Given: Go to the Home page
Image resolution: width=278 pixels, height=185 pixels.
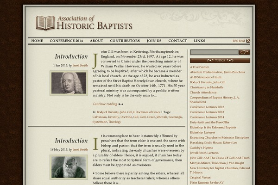Looking at the screenshot, I should point(37,41).
